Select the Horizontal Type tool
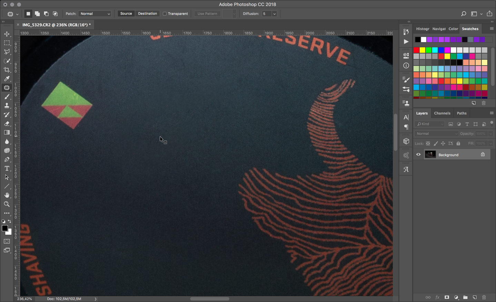The image size is (496, 302). [7, 169]
